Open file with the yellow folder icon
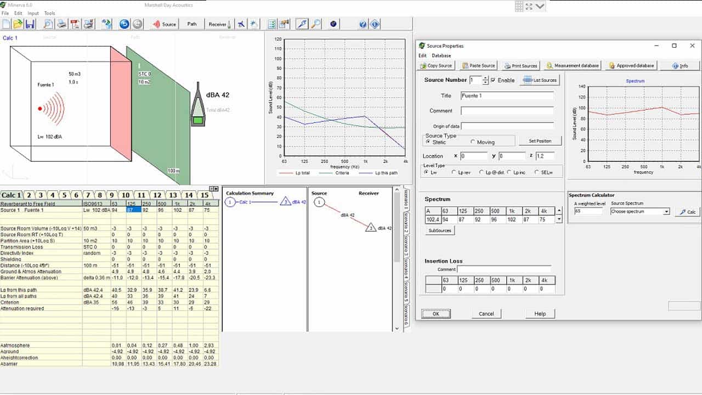Screen dimensions: 702x395 click(18, 24)
